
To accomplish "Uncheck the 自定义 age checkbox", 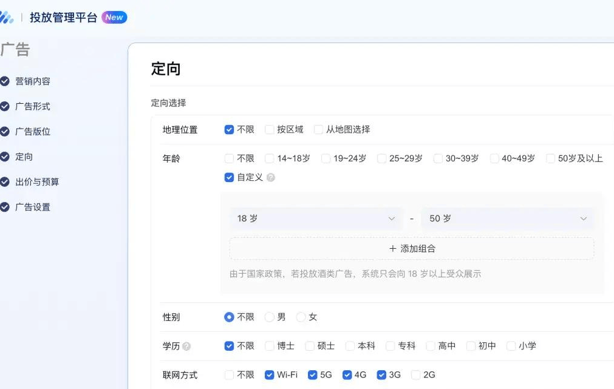I will [x=229, y=178].
